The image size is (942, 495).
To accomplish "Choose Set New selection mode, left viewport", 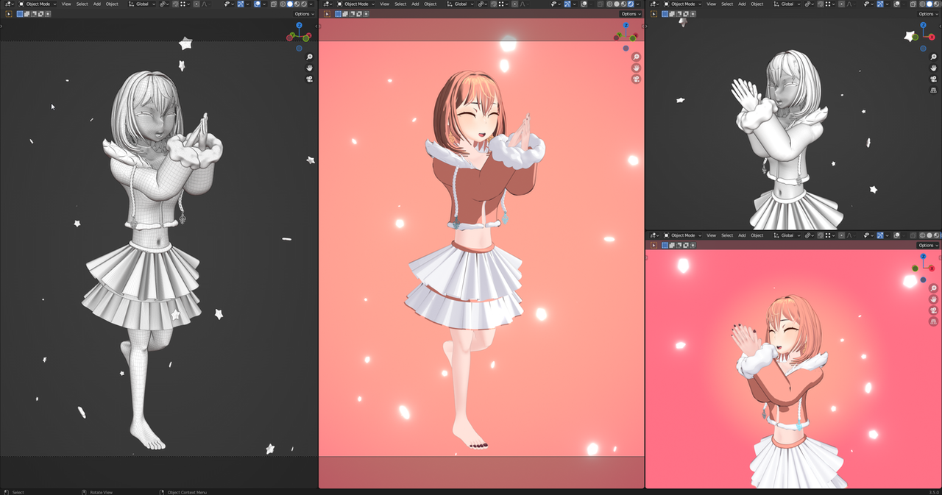I will click(20, 14).
